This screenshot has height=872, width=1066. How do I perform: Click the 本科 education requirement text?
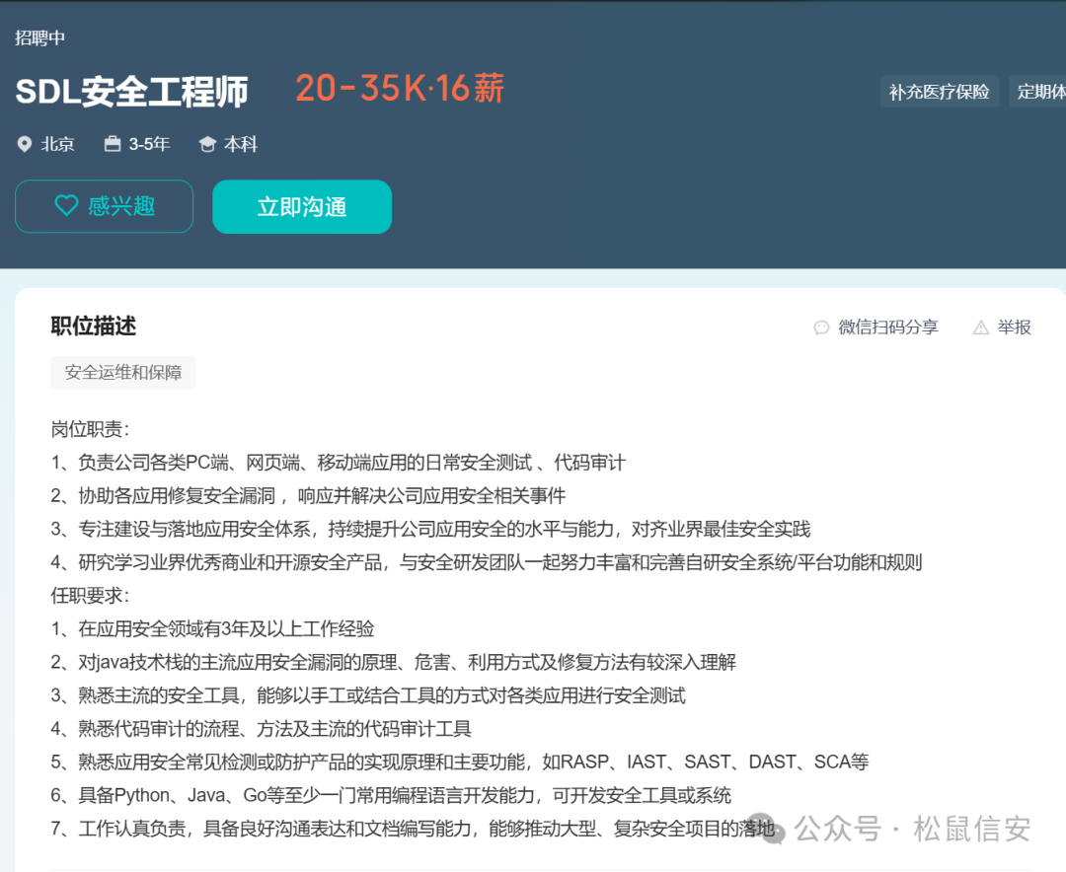pyautogui.click(x=240, y=144)
